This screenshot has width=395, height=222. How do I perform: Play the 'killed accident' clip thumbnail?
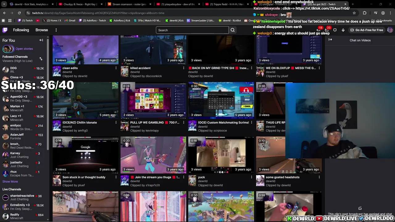(153, 50)
